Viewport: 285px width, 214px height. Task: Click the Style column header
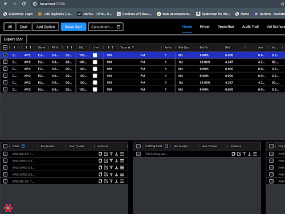(x=42, y=47)
